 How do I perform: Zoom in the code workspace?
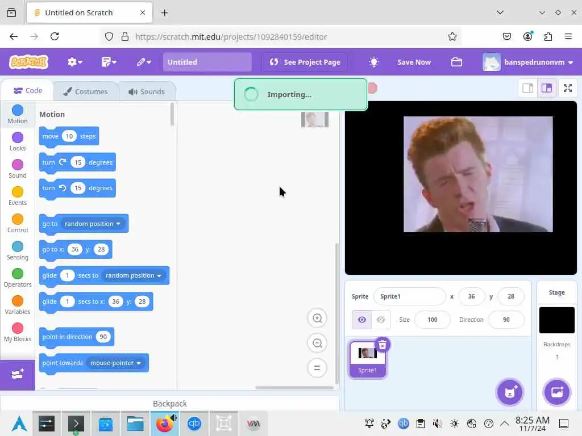(x=317, y=318)
